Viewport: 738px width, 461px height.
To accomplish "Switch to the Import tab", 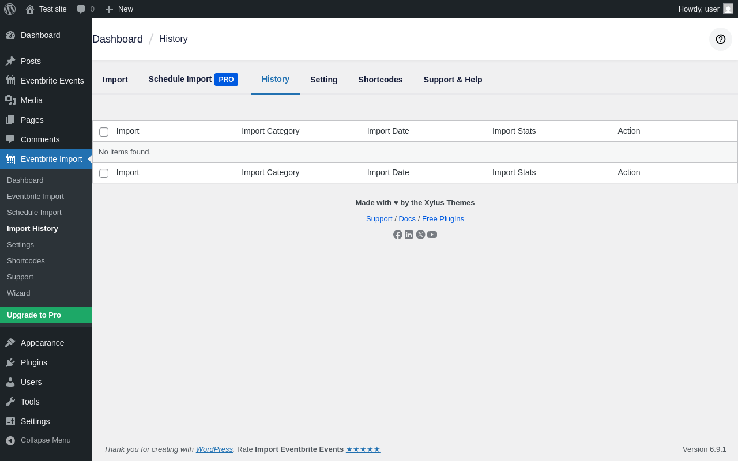I will click(115, 80).
